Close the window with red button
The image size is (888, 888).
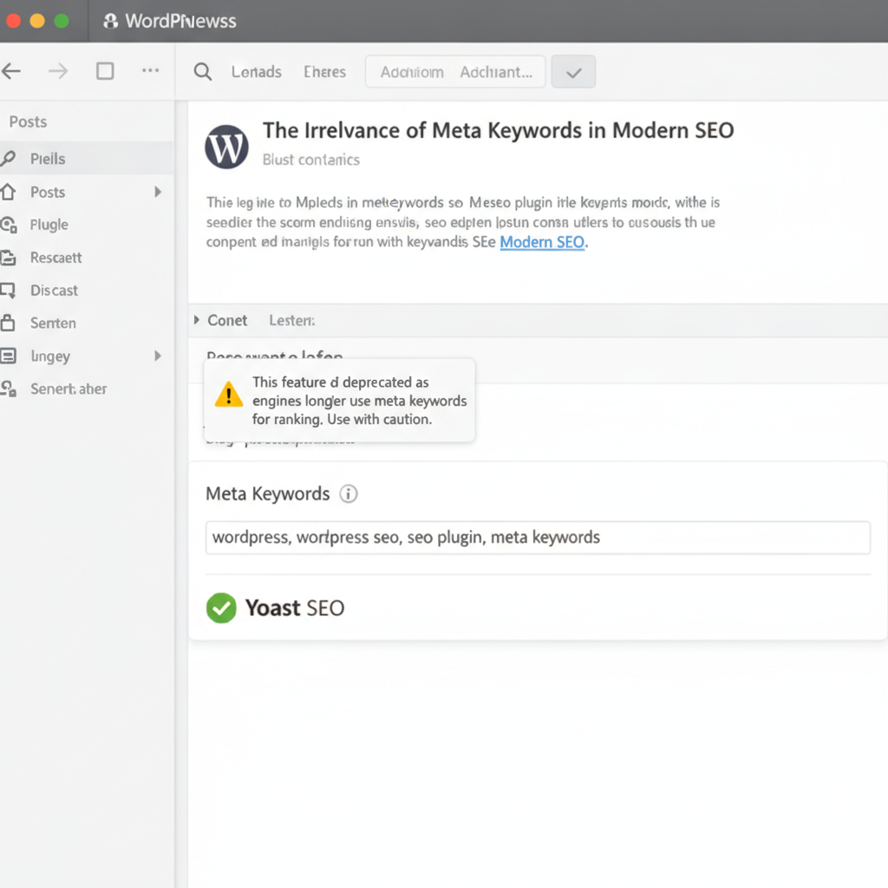(x=13, y=21)
